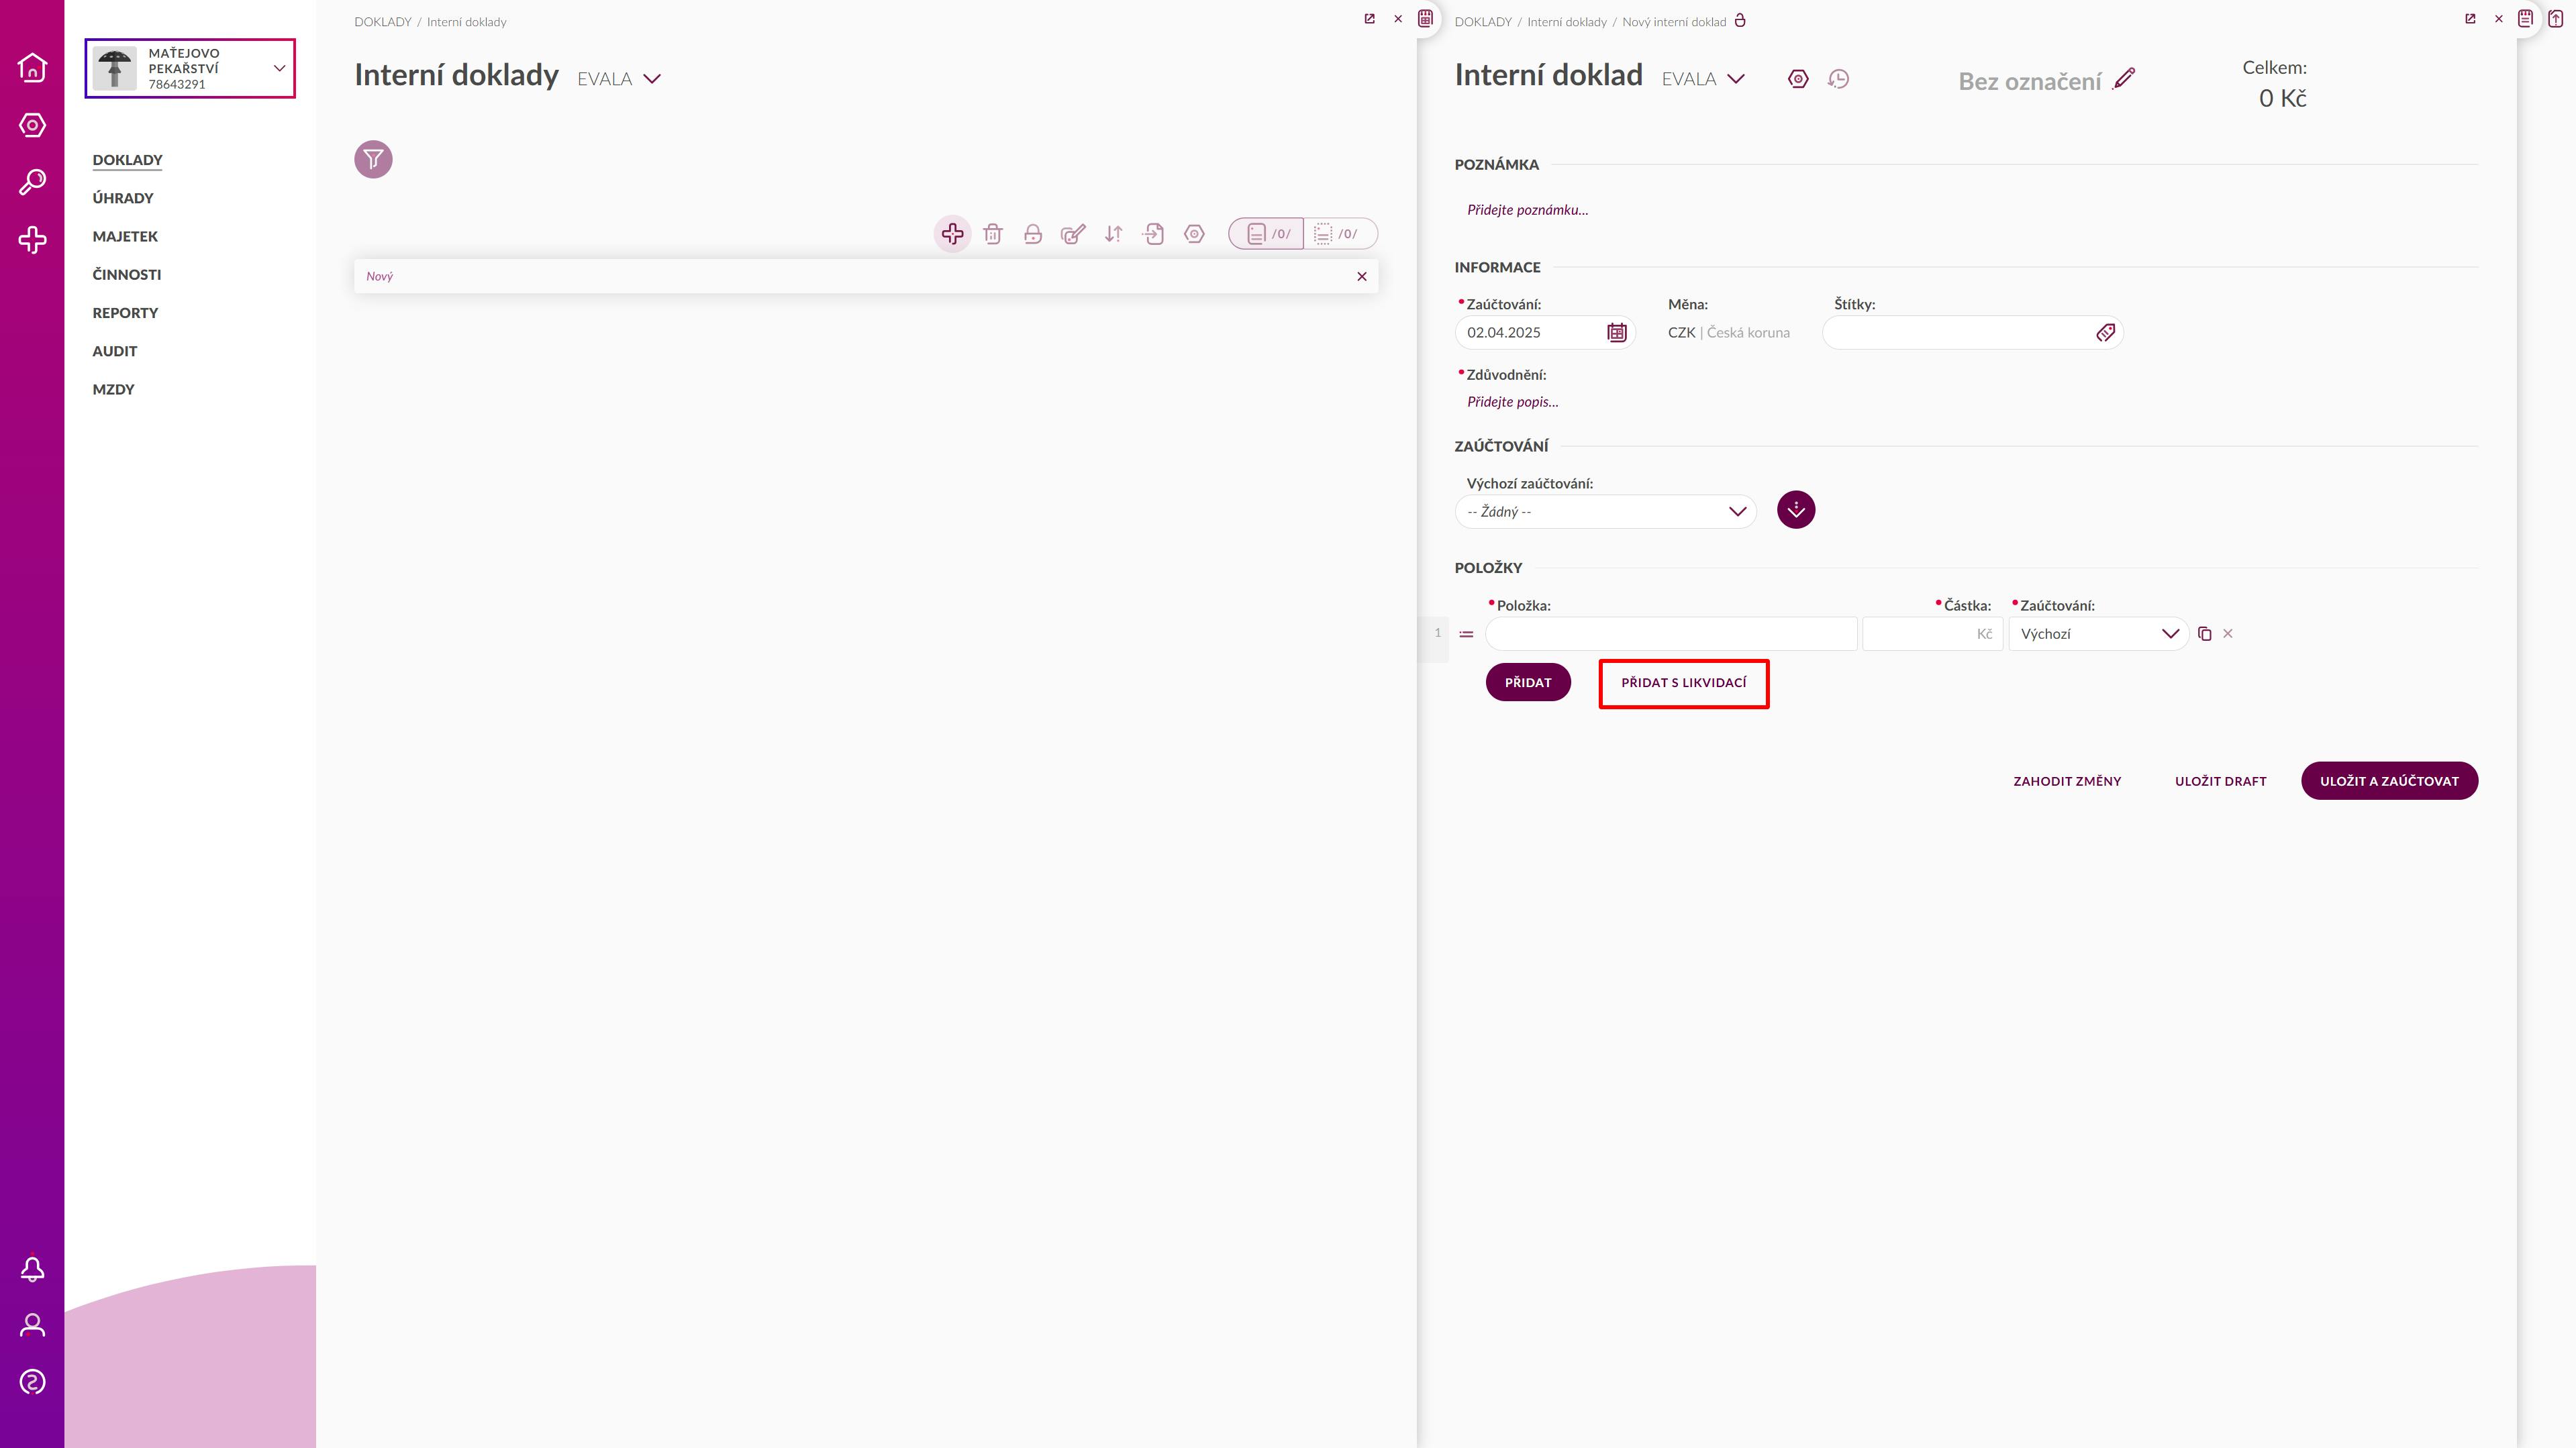Image resolution: width=2576 pixels, height=1448 pixels.
Task: Click the sort arrows icon in list toolbar
Action: coord(1113,234)
